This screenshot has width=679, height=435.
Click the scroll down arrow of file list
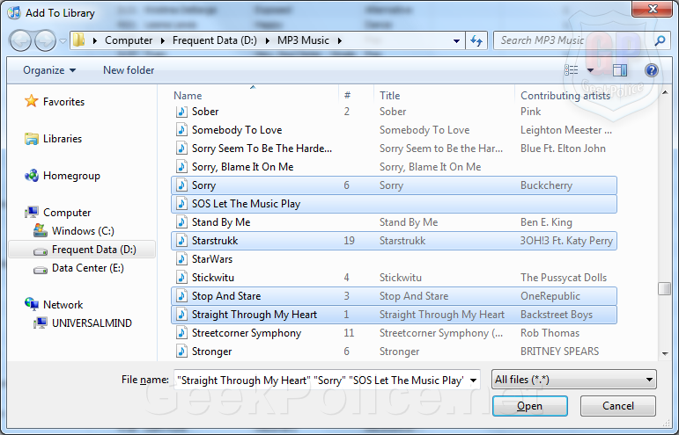point(665,354)
